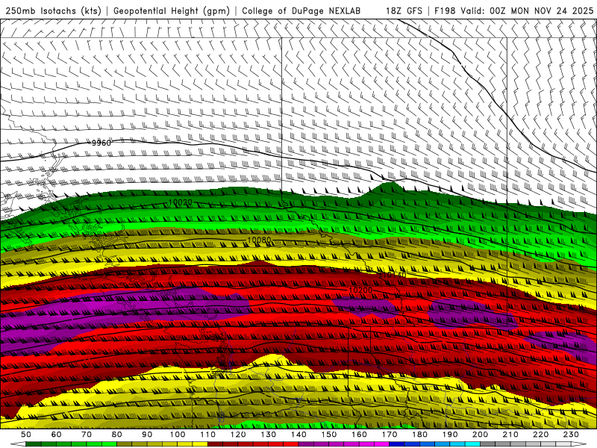
Task: Click the 230 value on the color scale
Action: coord(571,435)
